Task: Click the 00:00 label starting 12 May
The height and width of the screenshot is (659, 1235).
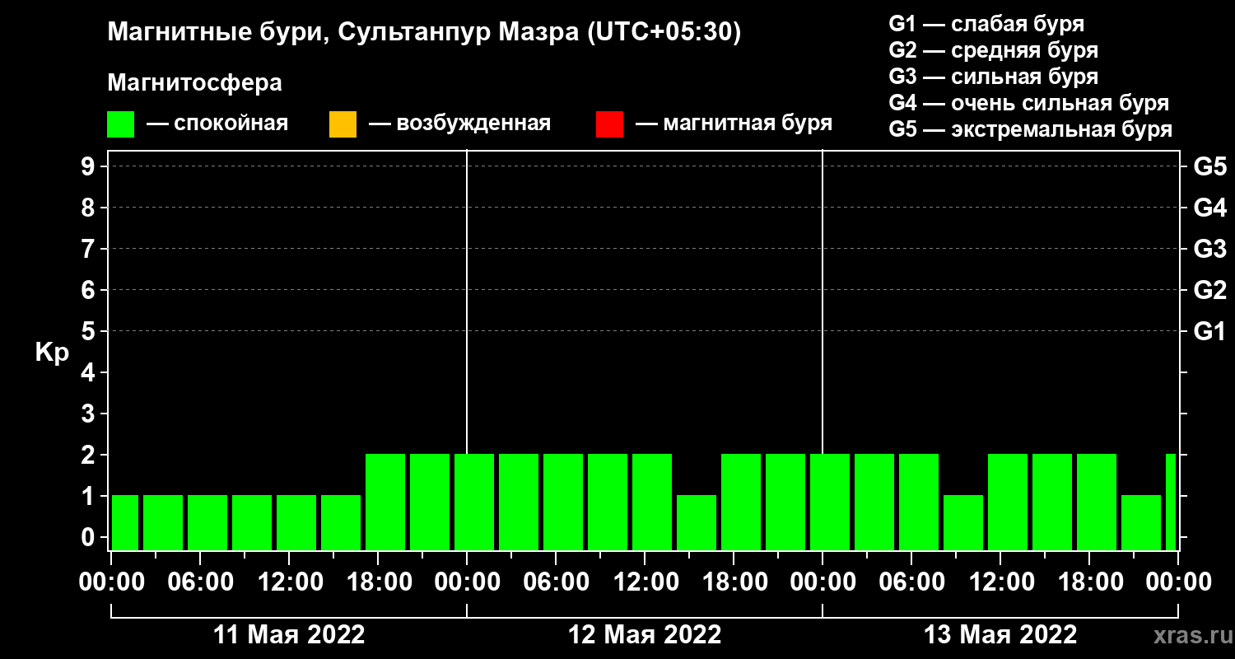Action: [x=467, y=582]
